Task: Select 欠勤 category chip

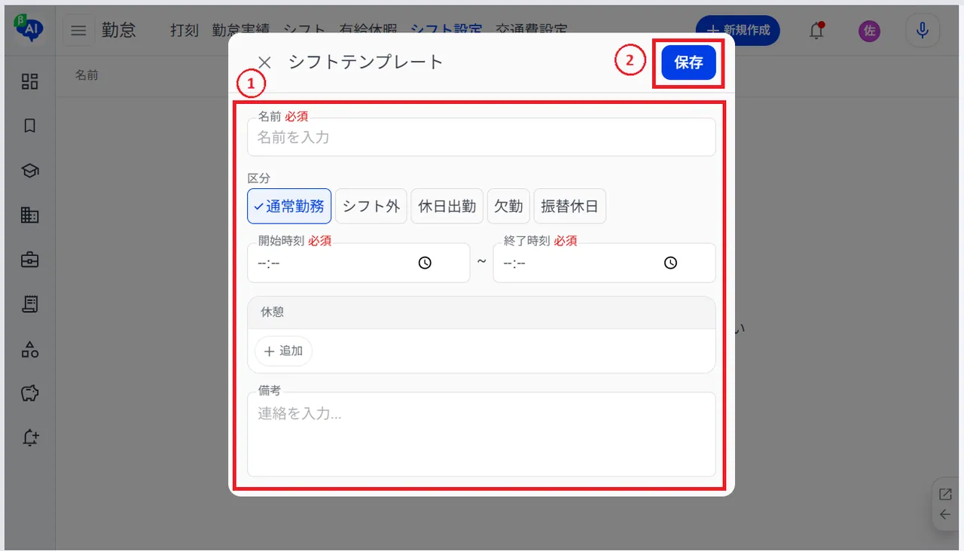Action: [x=508, y=206]
